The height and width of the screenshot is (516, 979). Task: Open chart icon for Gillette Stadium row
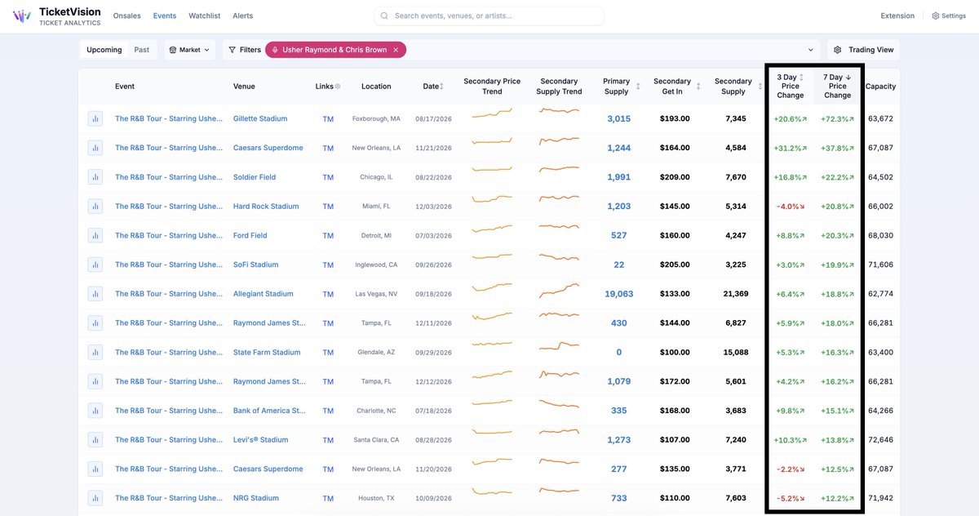(95, 118)
